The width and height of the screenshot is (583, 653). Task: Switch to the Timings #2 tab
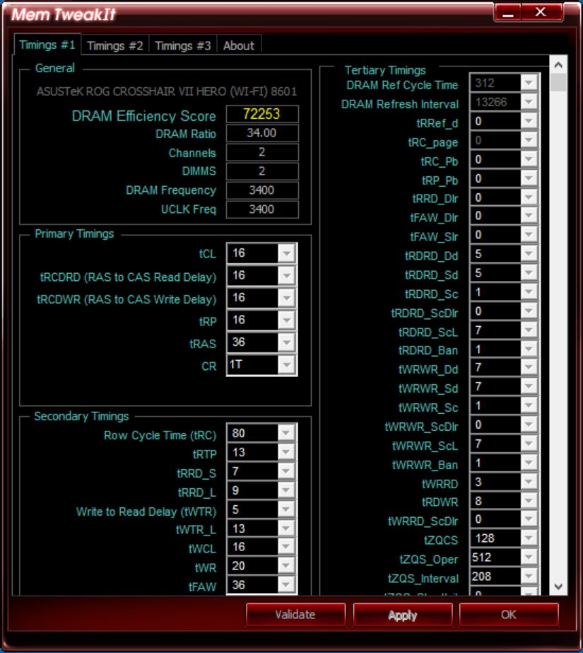[x=114, y=45]
